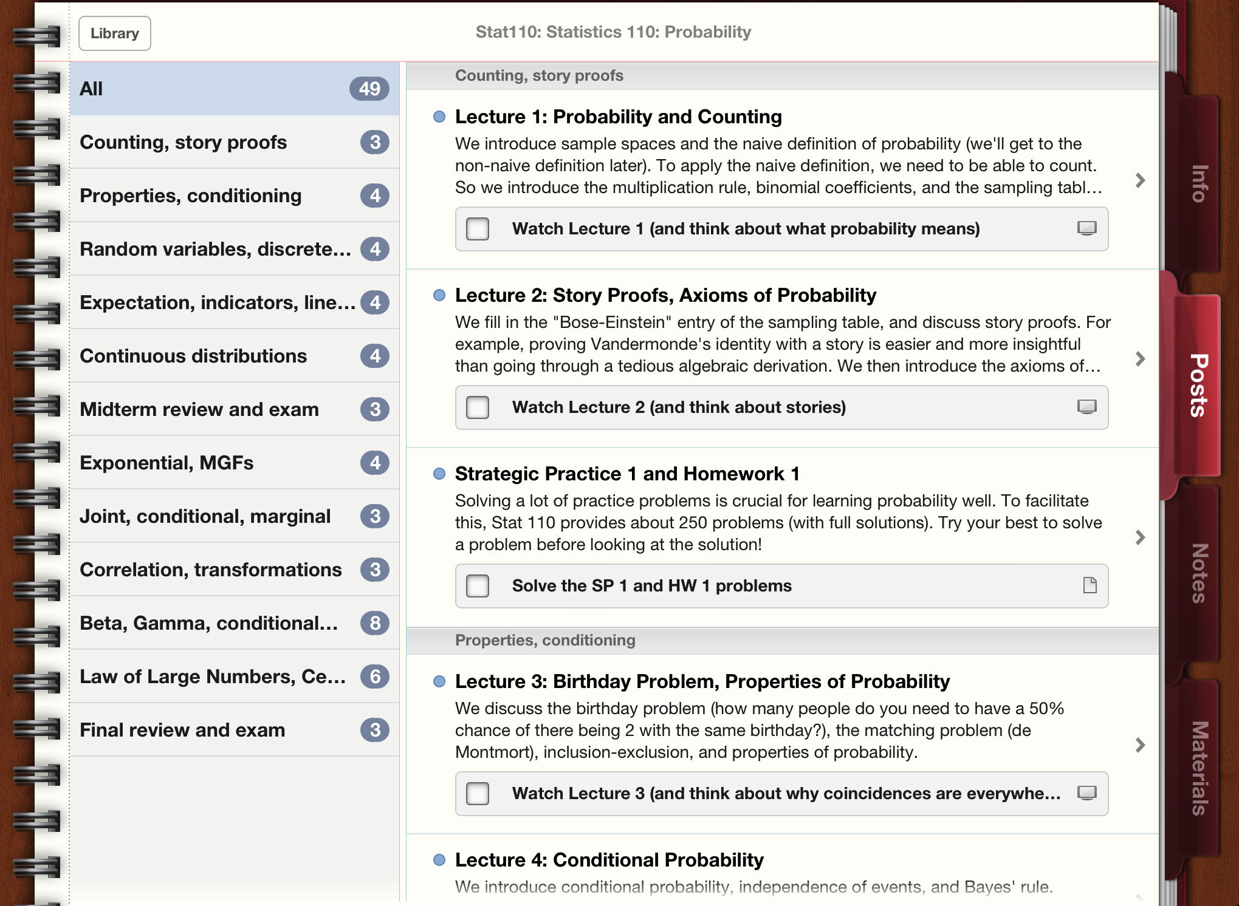Click the video icon for Watch Lecture 1
The height and width of the screenshot is (906, 1239).
1086,228
